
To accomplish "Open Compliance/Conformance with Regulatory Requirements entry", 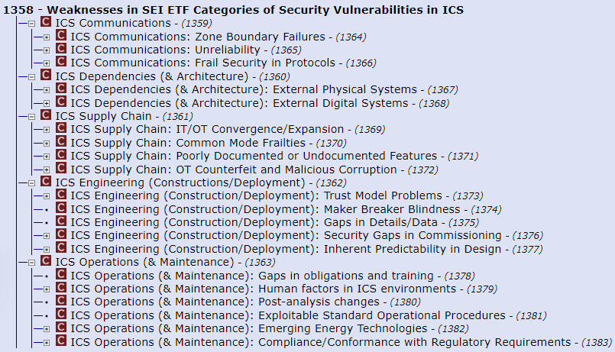I will click(x=320, y=341).
